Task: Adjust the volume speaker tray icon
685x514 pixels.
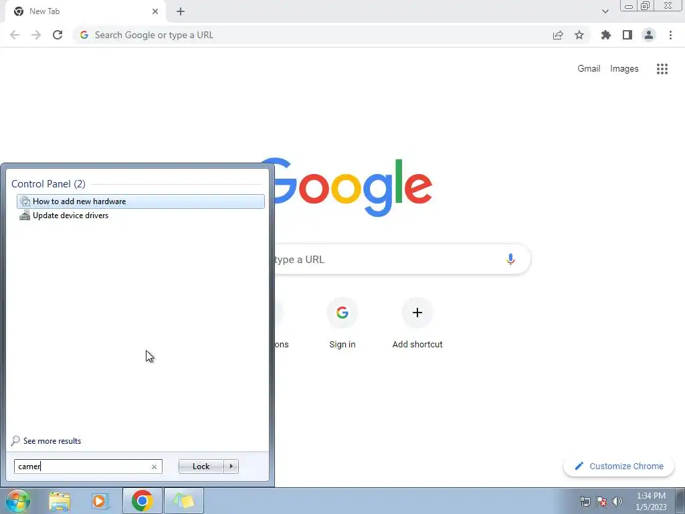Action: [617, 501]
